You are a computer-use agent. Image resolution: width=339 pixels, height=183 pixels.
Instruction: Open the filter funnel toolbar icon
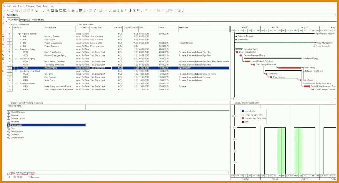(x=95, y=10)
